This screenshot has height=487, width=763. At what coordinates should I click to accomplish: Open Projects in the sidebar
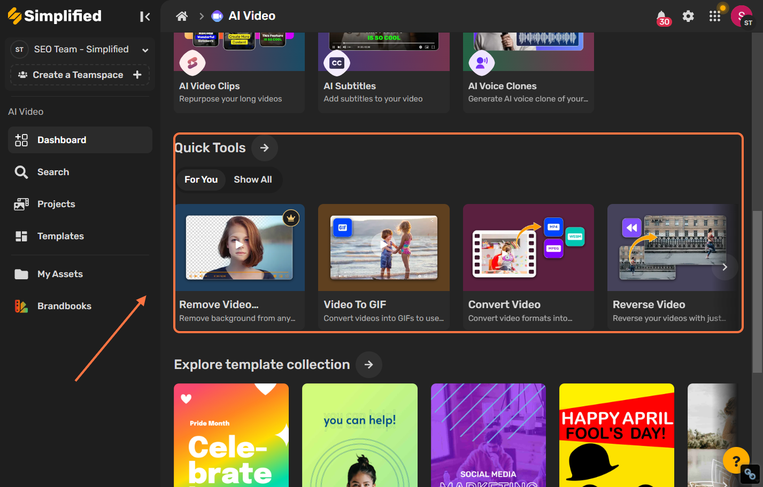coord(80,204)
